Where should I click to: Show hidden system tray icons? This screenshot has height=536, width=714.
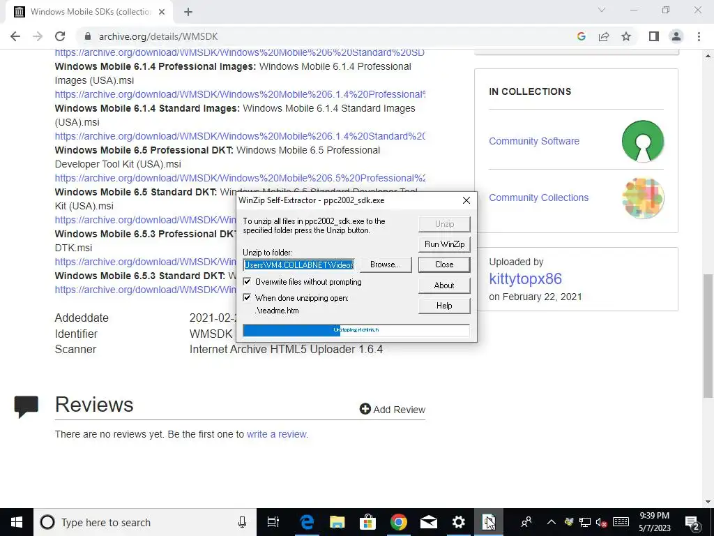pyautogui.click(x=551, y=522)
